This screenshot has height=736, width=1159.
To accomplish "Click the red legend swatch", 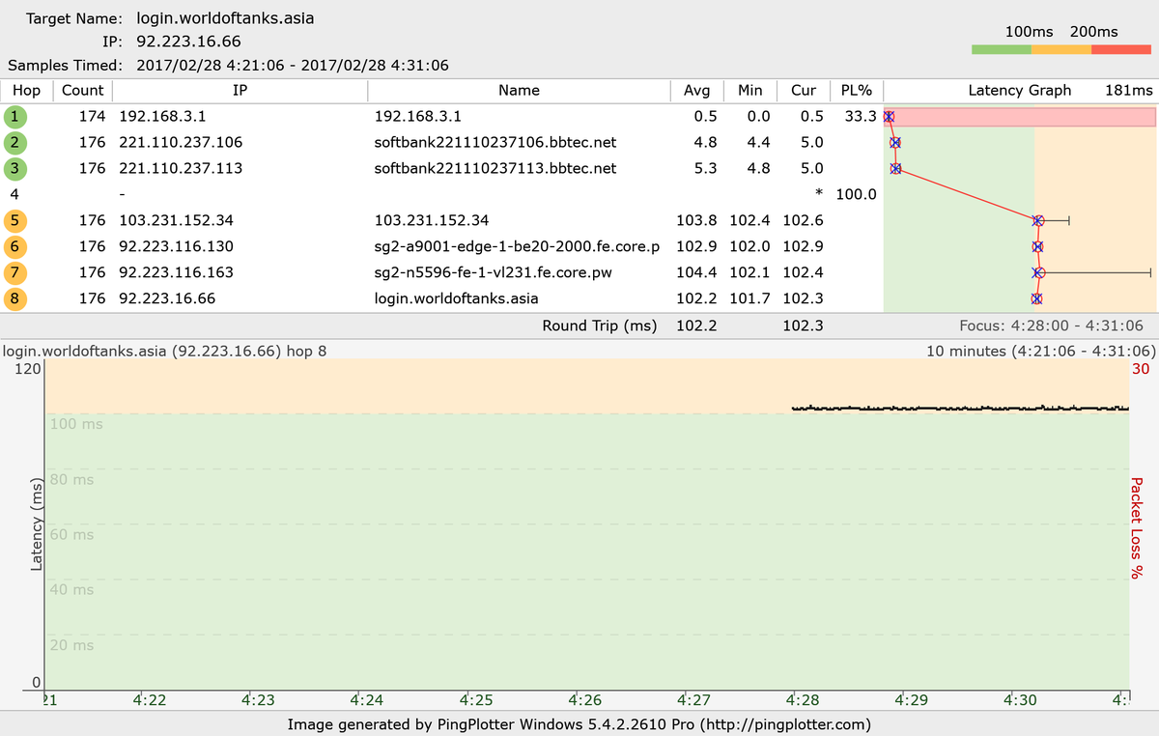I will click(1121, 49).
